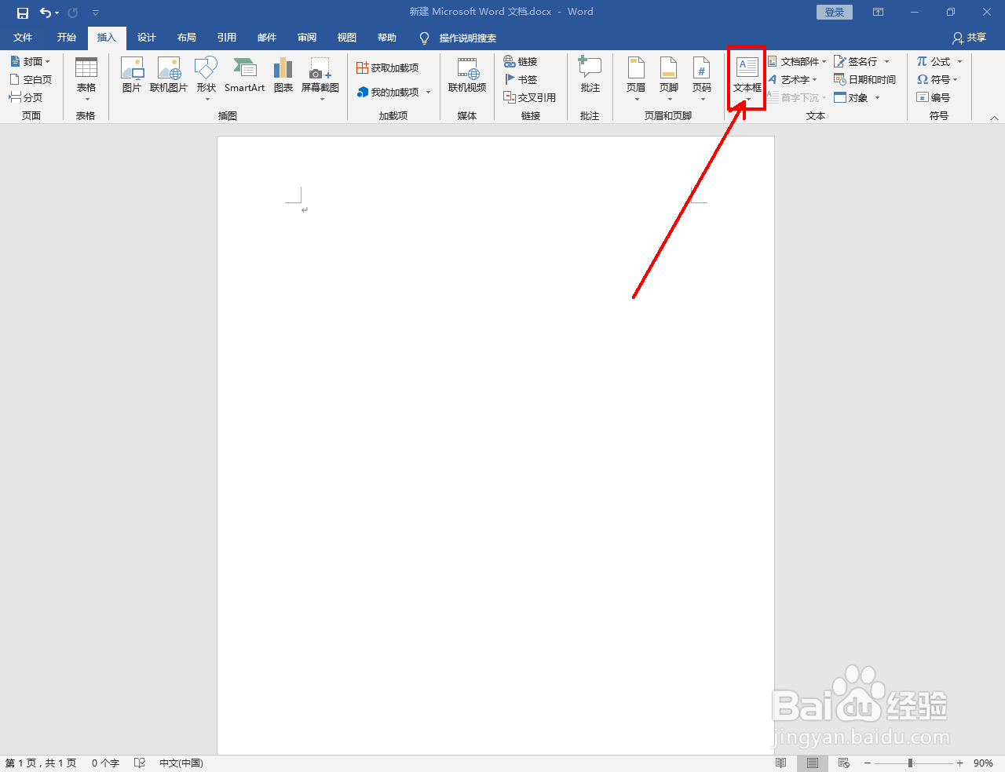Collapse the ribbon with the chevron

(x=994, y=116)
